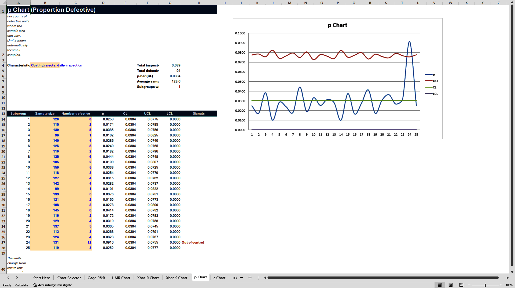The image size is (515, 288).
Task: Click the p Chart title in chart
Action: (337, 25)
